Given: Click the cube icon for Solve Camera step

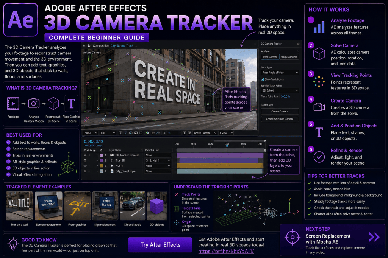Looking at the screenshot, I should pyautogui.click(x=319, y=54).
